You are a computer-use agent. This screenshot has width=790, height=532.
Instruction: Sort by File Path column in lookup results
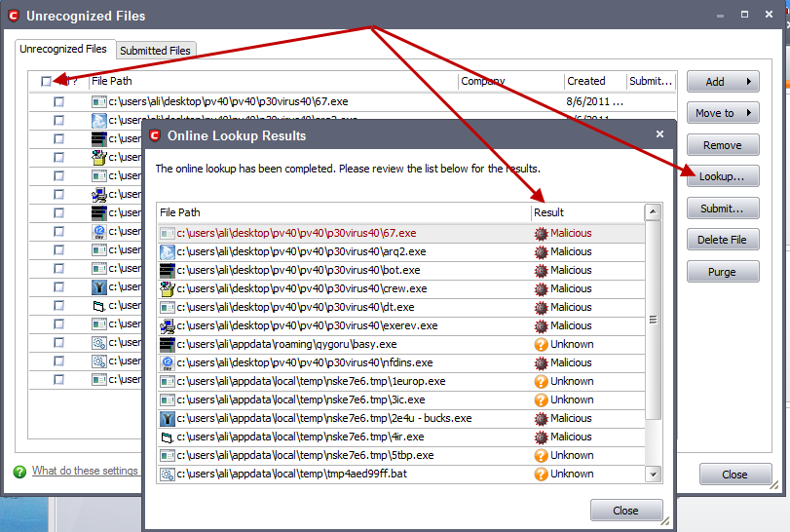344,212
